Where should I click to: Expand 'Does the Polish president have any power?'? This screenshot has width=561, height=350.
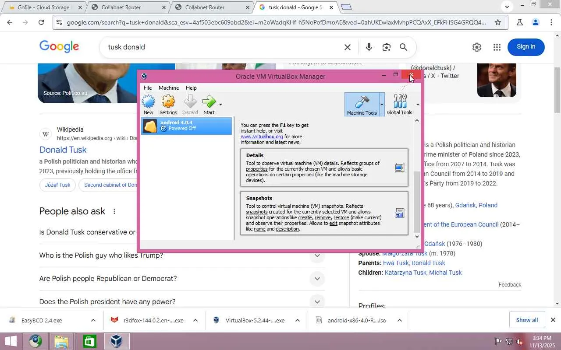[317, 302]
